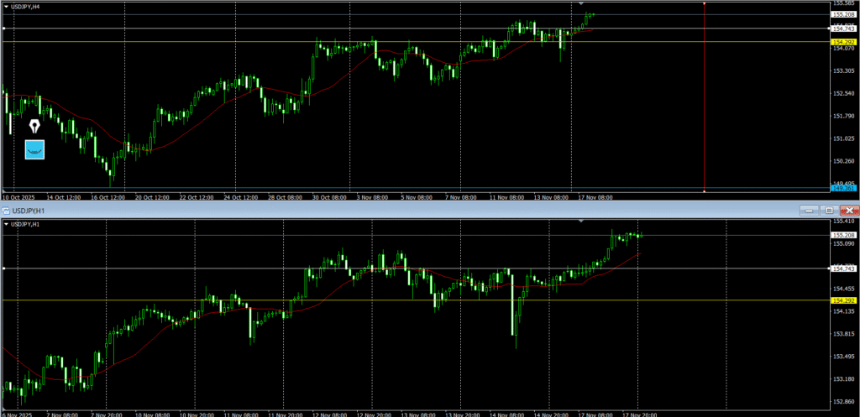Click the chart shift triangle marker on H4 chart

581,4
